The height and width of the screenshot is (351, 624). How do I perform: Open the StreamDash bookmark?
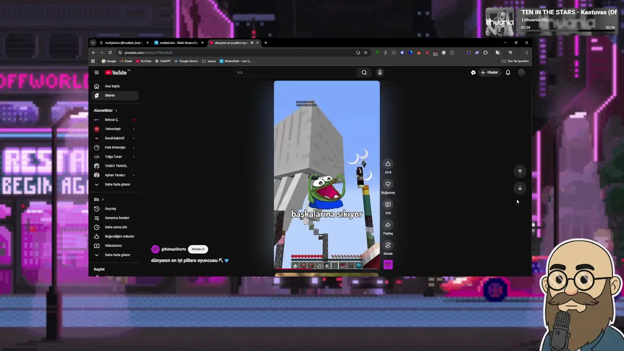point(235,61)
